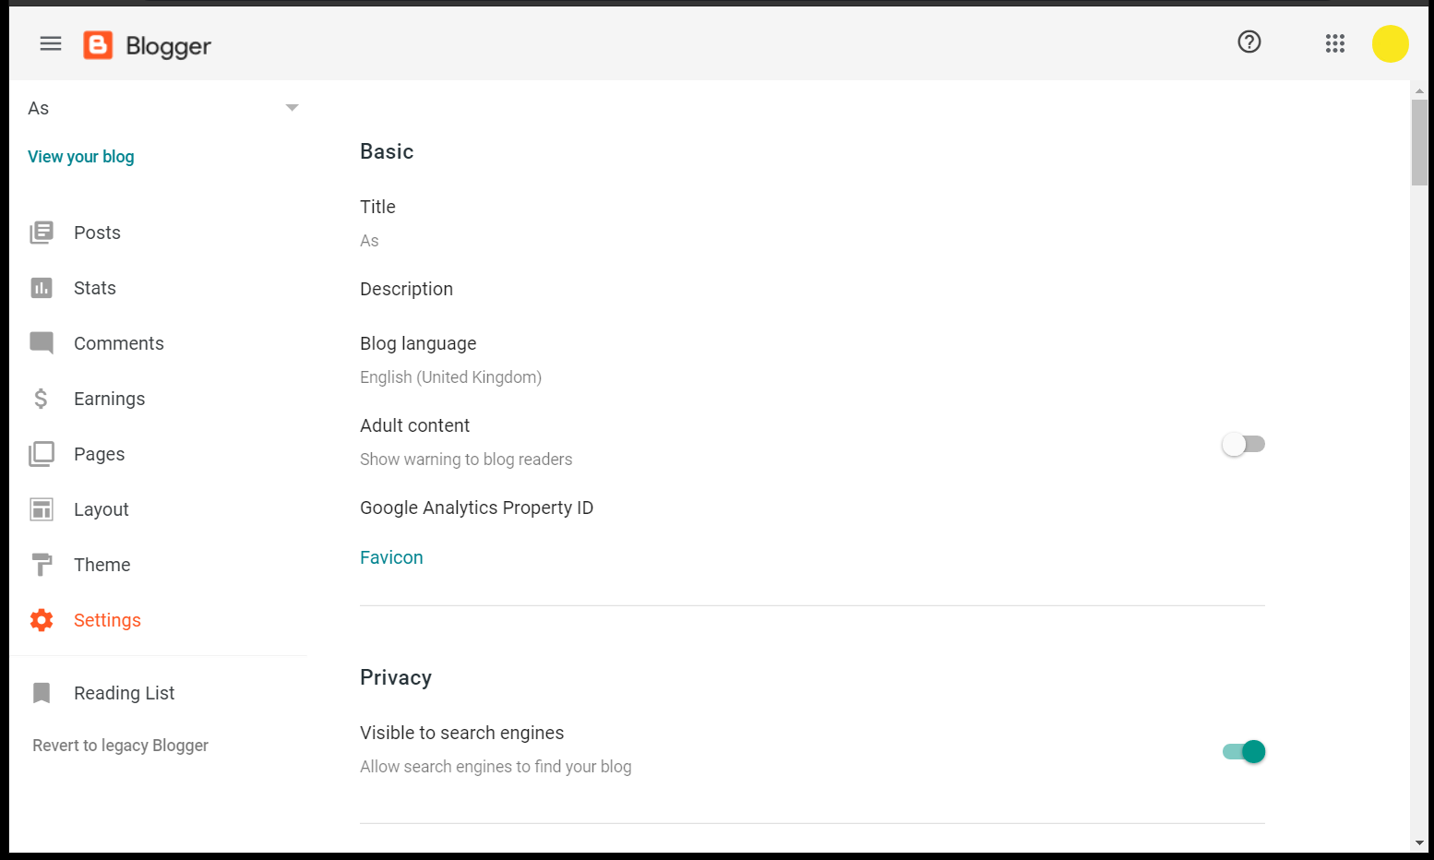The width and height of the screenshot is (1434, 860).
Task: Toggle the Adult content warning switch
Action: pos(1243,444)
